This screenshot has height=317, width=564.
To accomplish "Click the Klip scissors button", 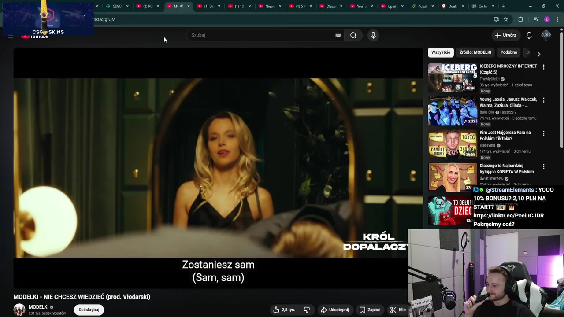I will (x=398, y=310).
